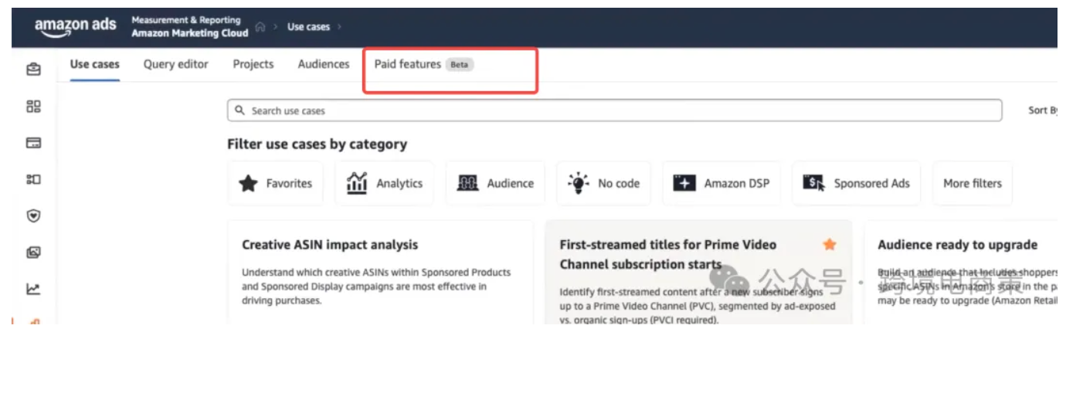Filter use cases by Amazon DSP
The height and width of the screenshot is (417, 1083).
(x=721, y=183)
